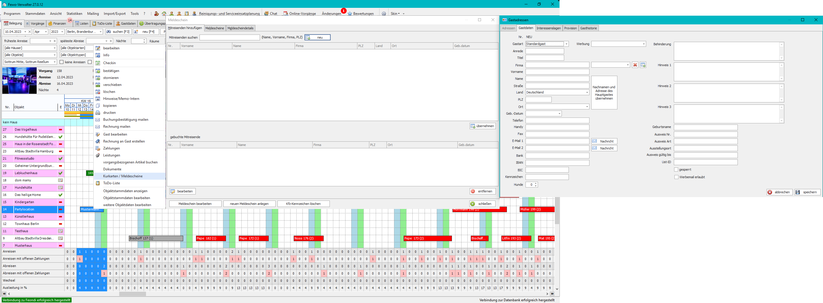Click the red X icon beside Firma dropdown
Image resolution: width=823 pixels, height=303 pixels.
[635, 65]
